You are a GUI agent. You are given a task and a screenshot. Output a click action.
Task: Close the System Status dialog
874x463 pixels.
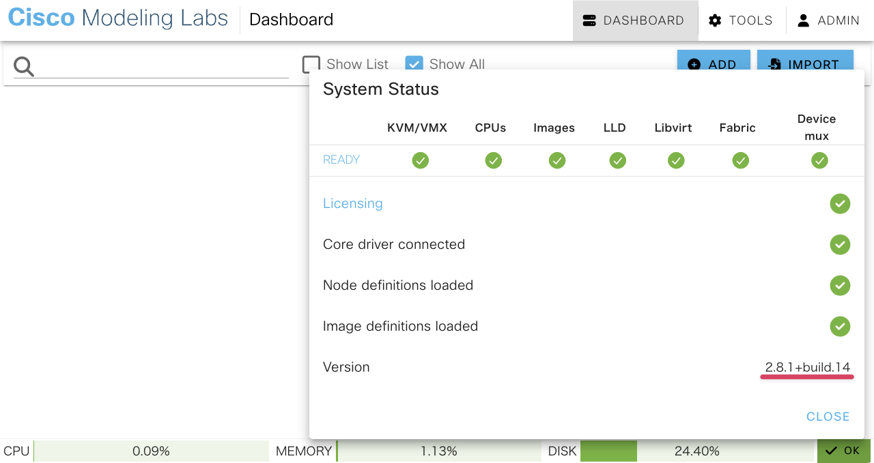click(x=828, y=417)
